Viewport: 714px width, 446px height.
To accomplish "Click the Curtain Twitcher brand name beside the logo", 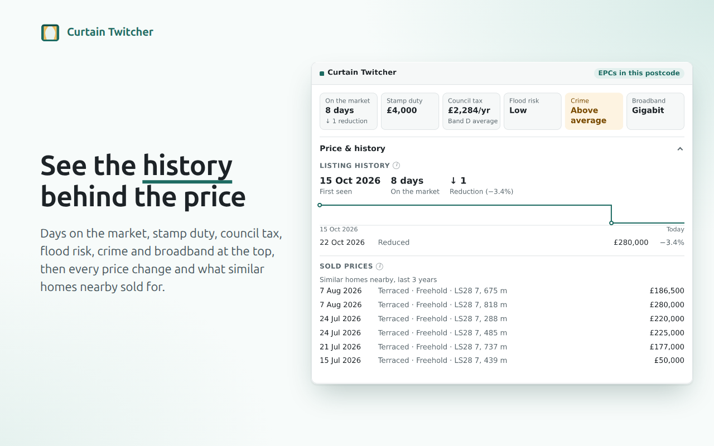I will [x=110, y=32].
